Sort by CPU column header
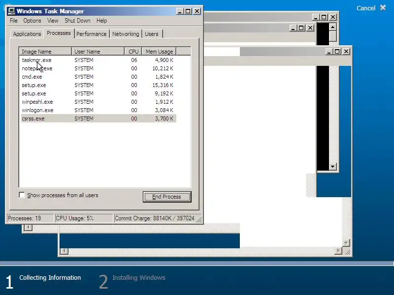Screen dimensions: 394x295 point(133,52)
